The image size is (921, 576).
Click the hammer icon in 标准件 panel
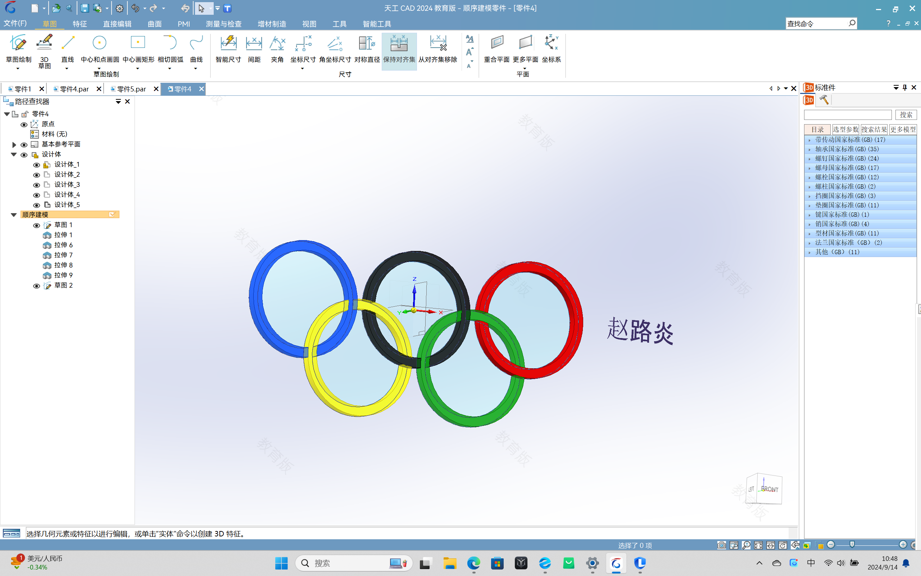(x=824, y=100)
